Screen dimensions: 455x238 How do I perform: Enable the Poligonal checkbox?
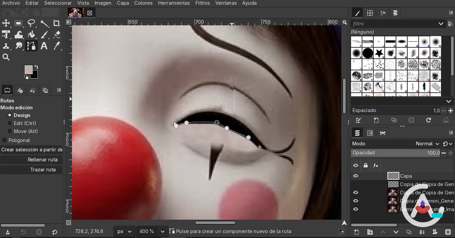(3, 141)
